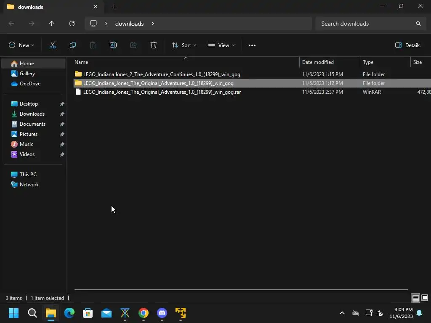Open Google Chrome from taskbar
The height and width of the screenshot is (323, 431).
click(x=144, y=313)
